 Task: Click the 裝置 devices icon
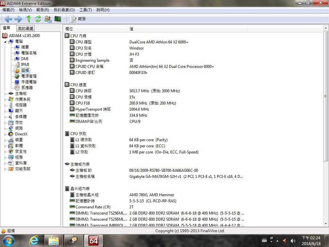click(x=11, y=140)
